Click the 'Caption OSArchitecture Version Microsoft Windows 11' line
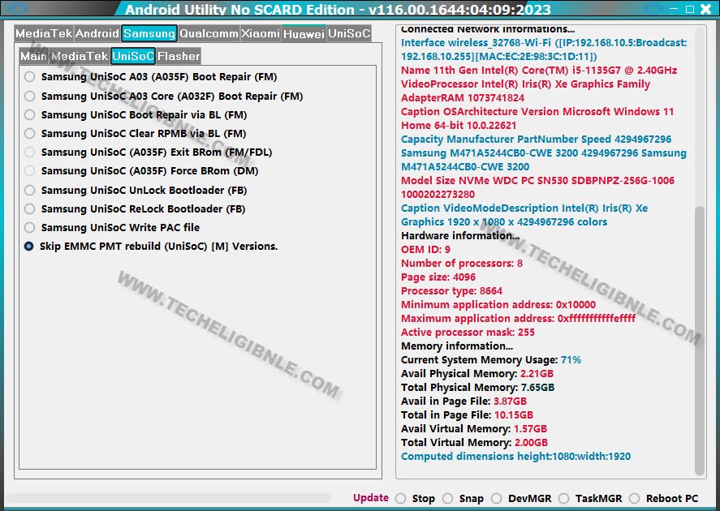 (537, 118)
